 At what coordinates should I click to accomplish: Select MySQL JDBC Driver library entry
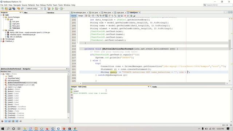coord(30,32)
